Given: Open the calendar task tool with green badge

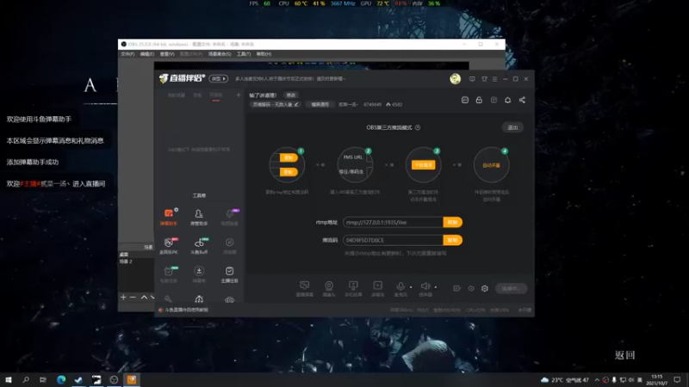Looking at the screenshot, I should click(x=169, y=274).
